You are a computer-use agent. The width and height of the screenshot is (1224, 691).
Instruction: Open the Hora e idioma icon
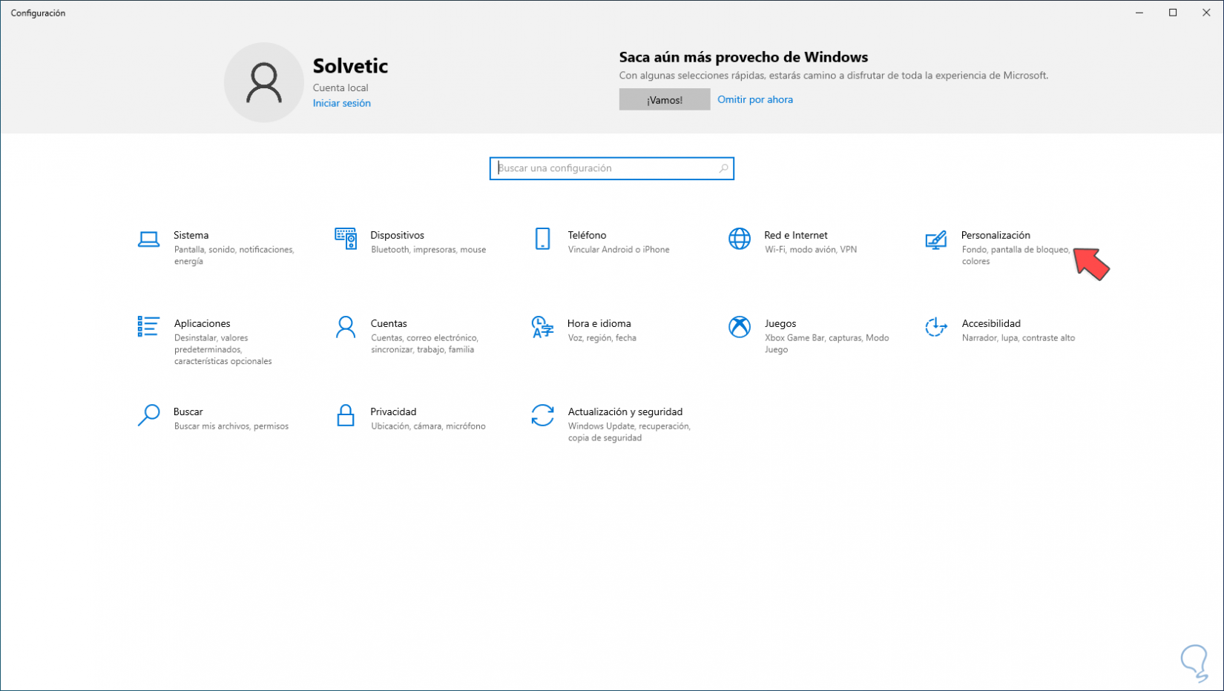tap(542, 327)
